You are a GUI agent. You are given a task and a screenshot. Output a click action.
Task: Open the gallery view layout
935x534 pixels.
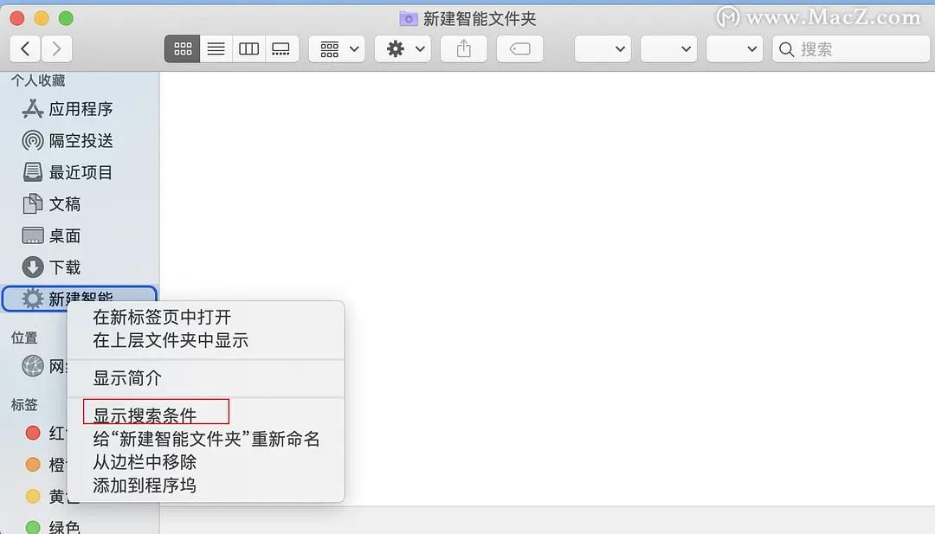[281, 48]
